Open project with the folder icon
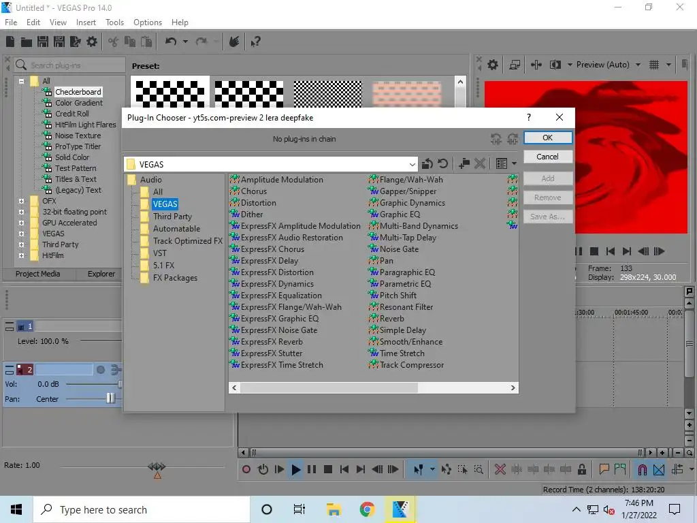Viewport: 697px width, 523px height. click(27, 42)
